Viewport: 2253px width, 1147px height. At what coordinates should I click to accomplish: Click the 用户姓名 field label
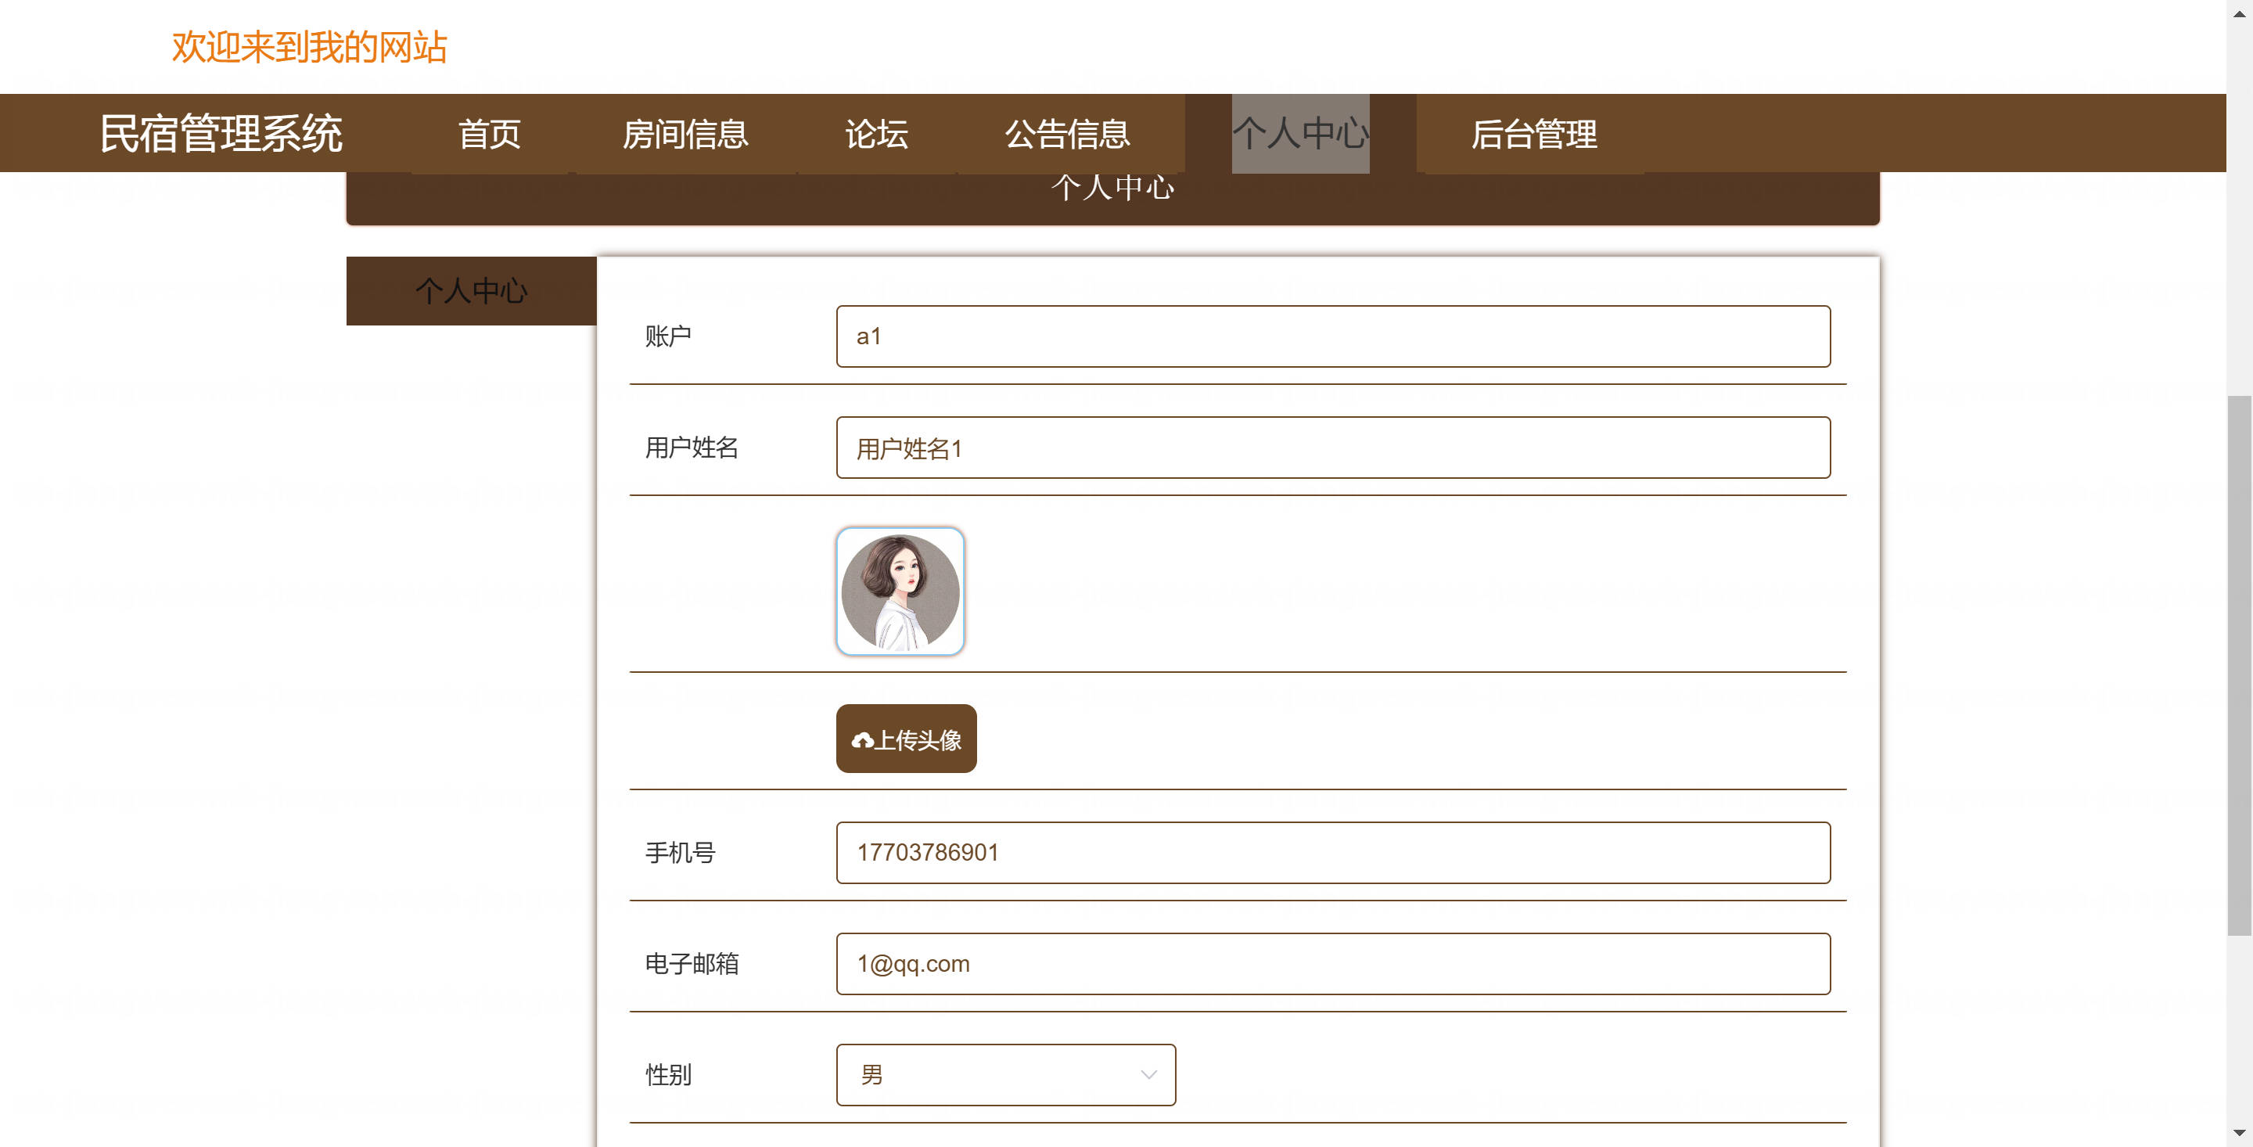click(692, 447)
